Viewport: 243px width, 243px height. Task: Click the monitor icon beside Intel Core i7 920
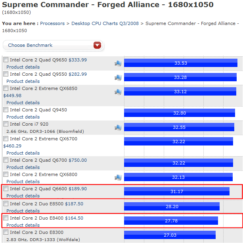(118, 127)
